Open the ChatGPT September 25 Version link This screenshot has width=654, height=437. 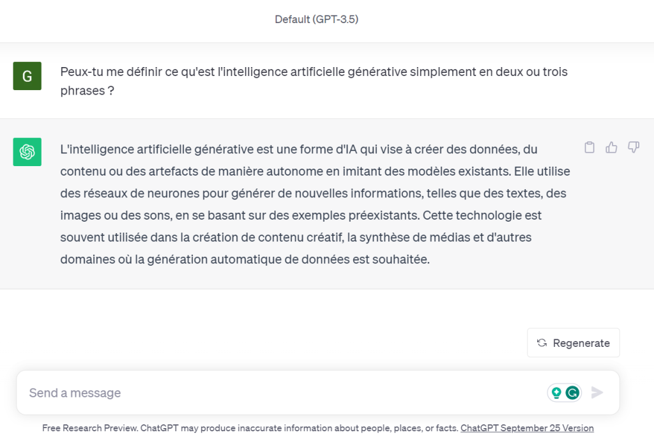[x=527, y=428]
